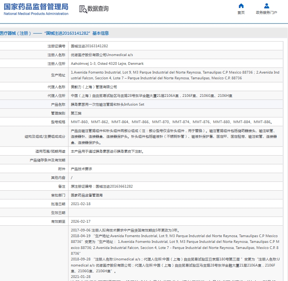The image size is (288, 281).
Task: Click the 附件 row label
Action: tap(62, 169)
